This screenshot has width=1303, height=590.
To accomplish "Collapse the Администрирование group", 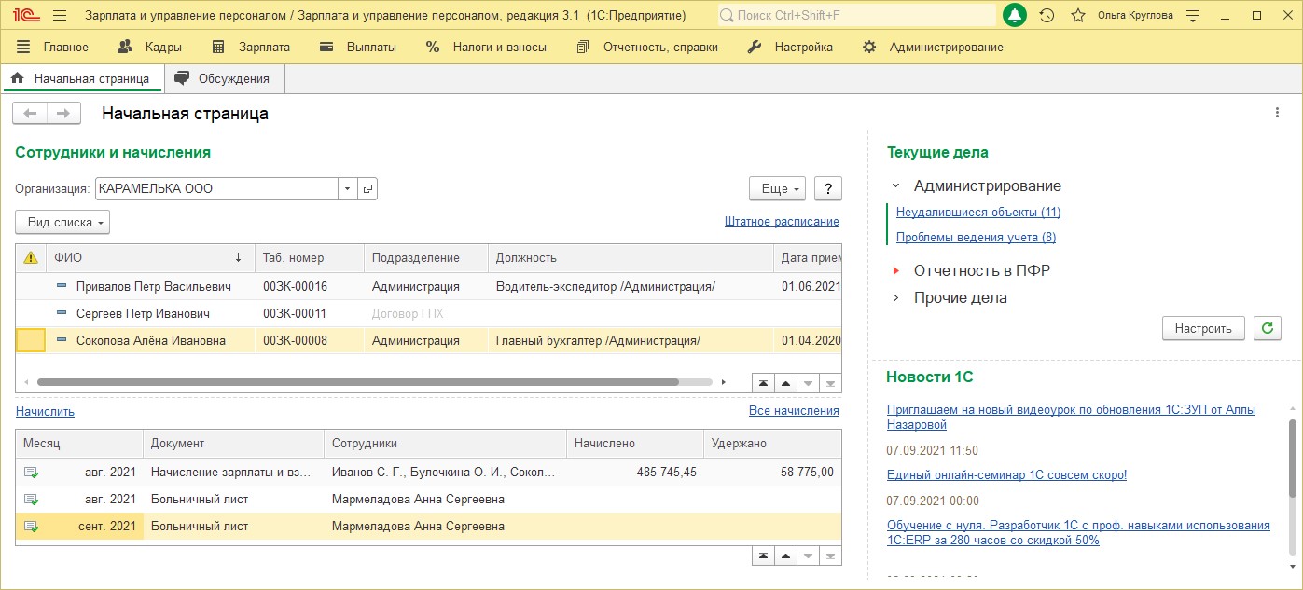I will point(895,186).
